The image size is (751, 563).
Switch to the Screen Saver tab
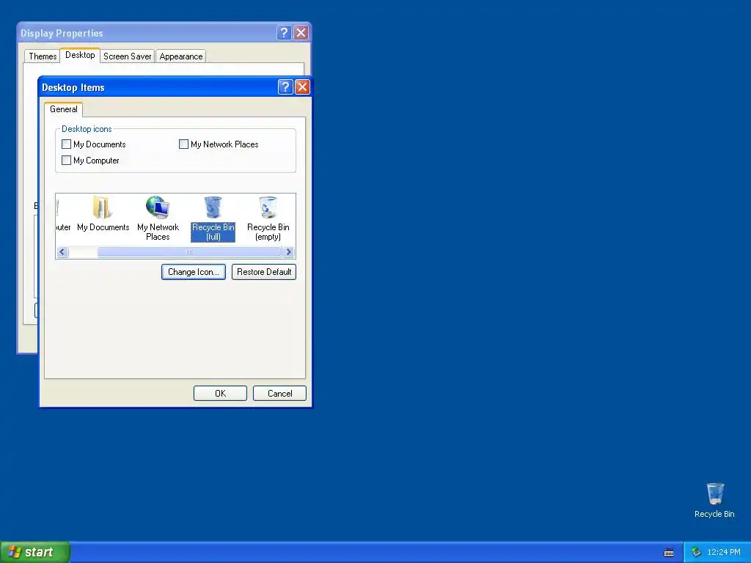coord(128,56)
